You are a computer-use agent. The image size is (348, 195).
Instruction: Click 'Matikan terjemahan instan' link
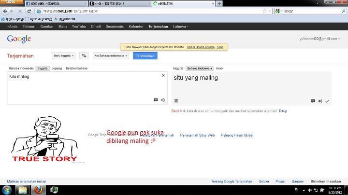tap(27, 181)
